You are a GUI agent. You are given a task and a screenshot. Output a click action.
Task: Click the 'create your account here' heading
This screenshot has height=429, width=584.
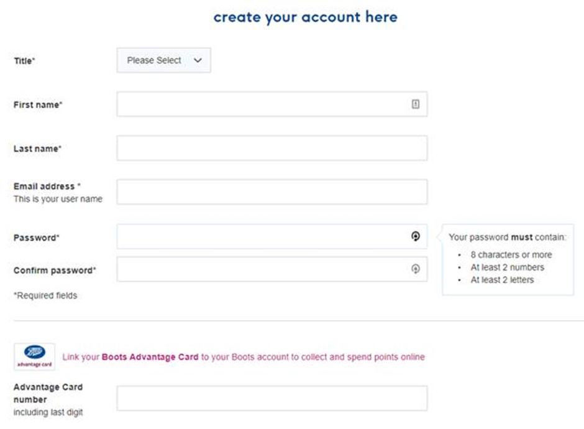(306, 17)
